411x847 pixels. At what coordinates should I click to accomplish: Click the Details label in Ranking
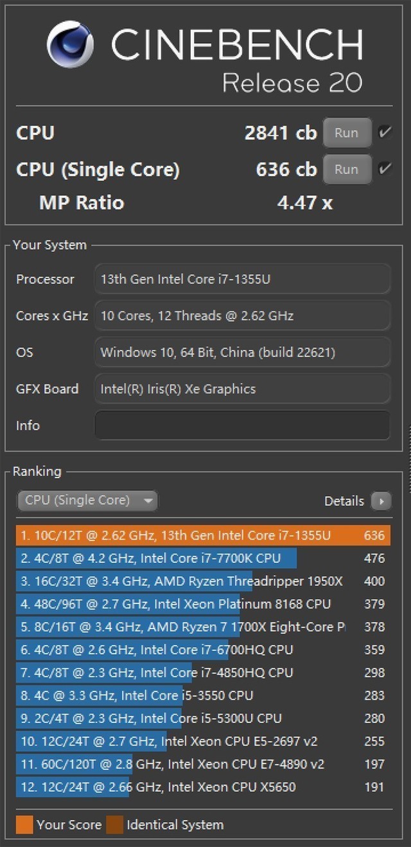point(344,501)
